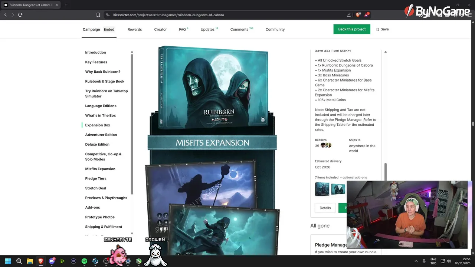This screenshot has width=475, height=267.
Task: Click the address bar URL
Action: click(x=168, y=15)
